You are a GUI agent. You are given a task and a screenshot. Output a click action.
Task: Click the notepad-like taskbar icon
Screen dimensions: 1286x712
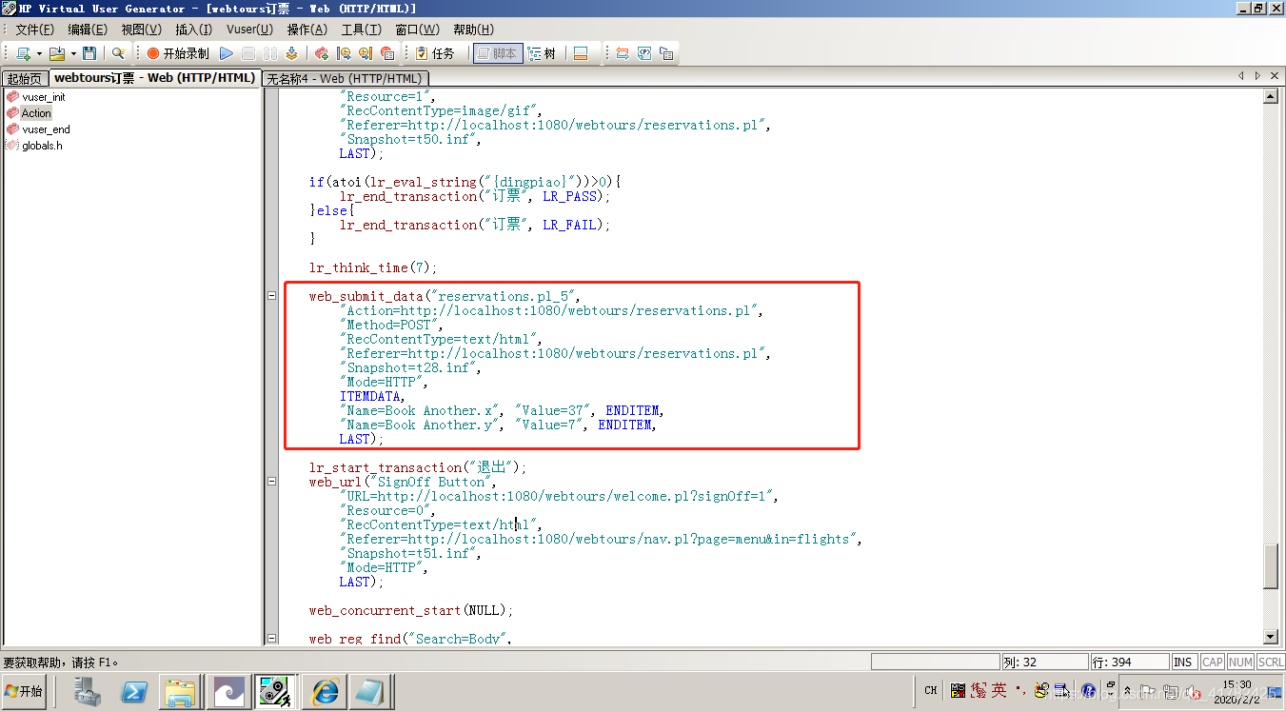click(x=370, y=691)
